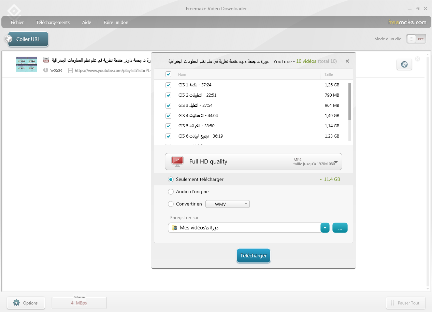Image resolution: width=432 pixels, height=312 pixels.
Task: Click the 1,26 GB size value
Action: pos(332,85)
